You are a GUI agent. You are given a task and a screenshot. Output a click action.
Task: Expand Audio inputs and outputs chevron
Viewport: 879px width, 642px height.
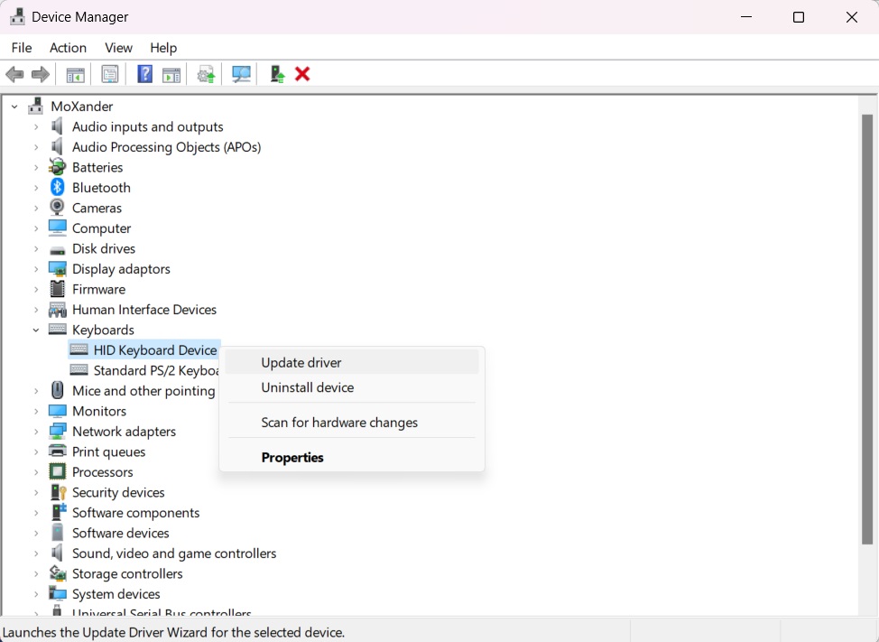[36, 126]
